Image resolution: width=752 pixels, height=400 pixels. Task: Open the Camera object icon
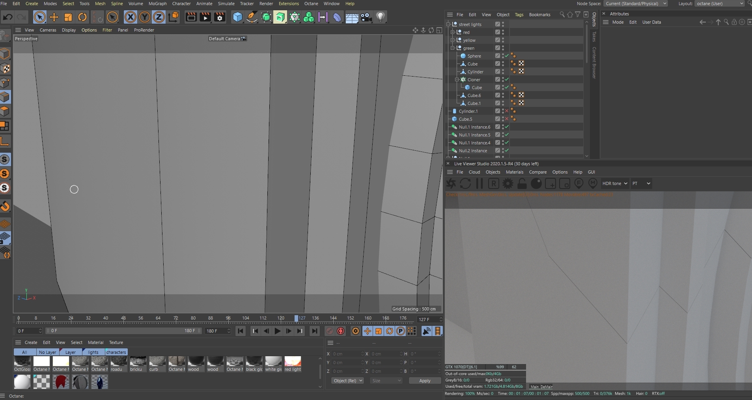pos(366,17)
